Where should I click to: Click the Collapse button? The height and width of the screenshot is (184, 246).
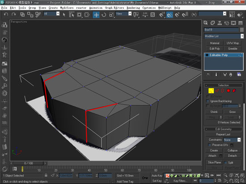tap(232, 151)
